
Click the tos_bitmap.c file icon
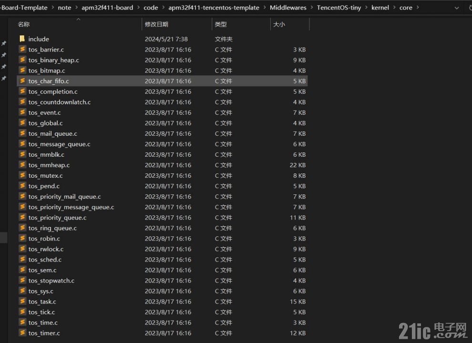(x=22, y=70)
